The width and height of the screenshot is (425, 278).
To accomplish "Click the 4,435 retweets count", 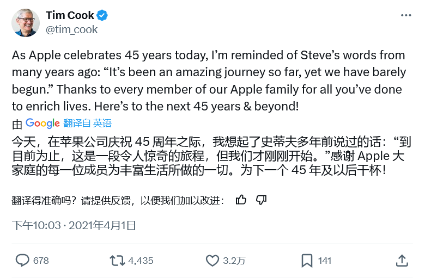I will pos(141,261).
